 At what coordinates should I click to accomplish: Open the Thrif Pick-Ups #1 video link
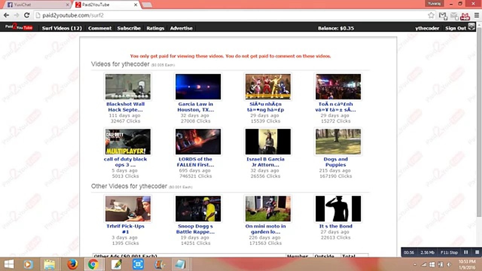[x=125, y=229]
